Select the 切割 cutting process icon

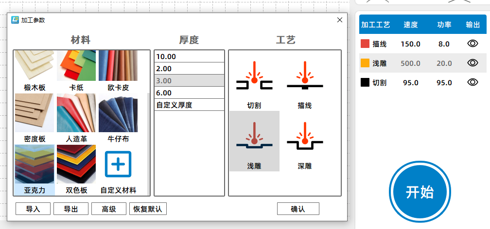point(254,76)
